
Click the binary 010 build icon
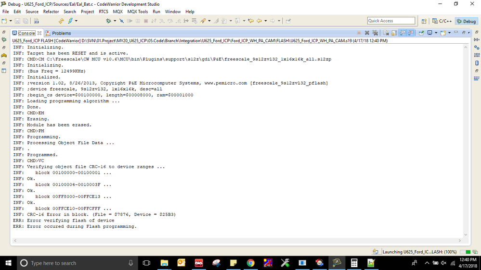click(x=36, y=21)
